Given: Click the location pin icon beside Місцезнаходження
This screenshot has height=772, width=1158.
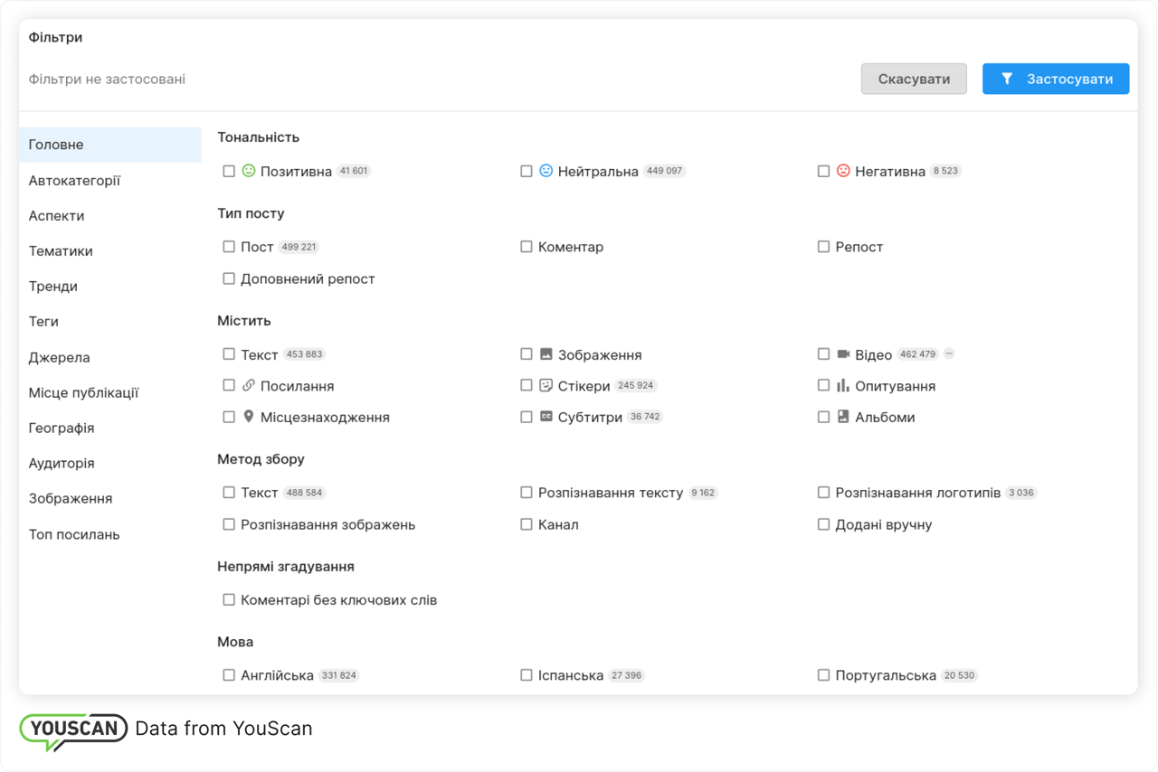Looking at the screenshot, I should pos(249,418).
